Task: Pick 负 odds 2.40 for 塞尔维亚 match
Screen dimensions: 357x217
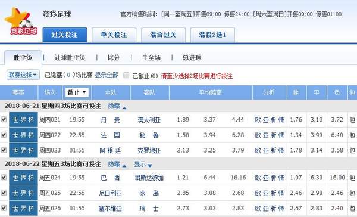Action: [x=337, y=208]
